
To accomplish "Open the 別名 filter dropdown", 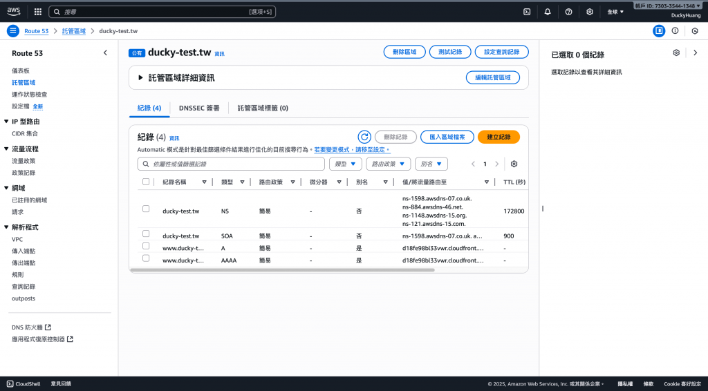I will click(x=431, y=164).
